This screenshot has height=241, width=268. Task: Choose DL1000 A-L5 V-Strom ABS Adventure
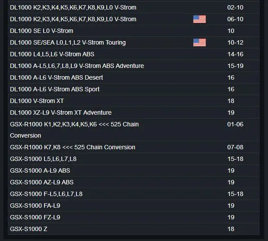pos(77,66)
